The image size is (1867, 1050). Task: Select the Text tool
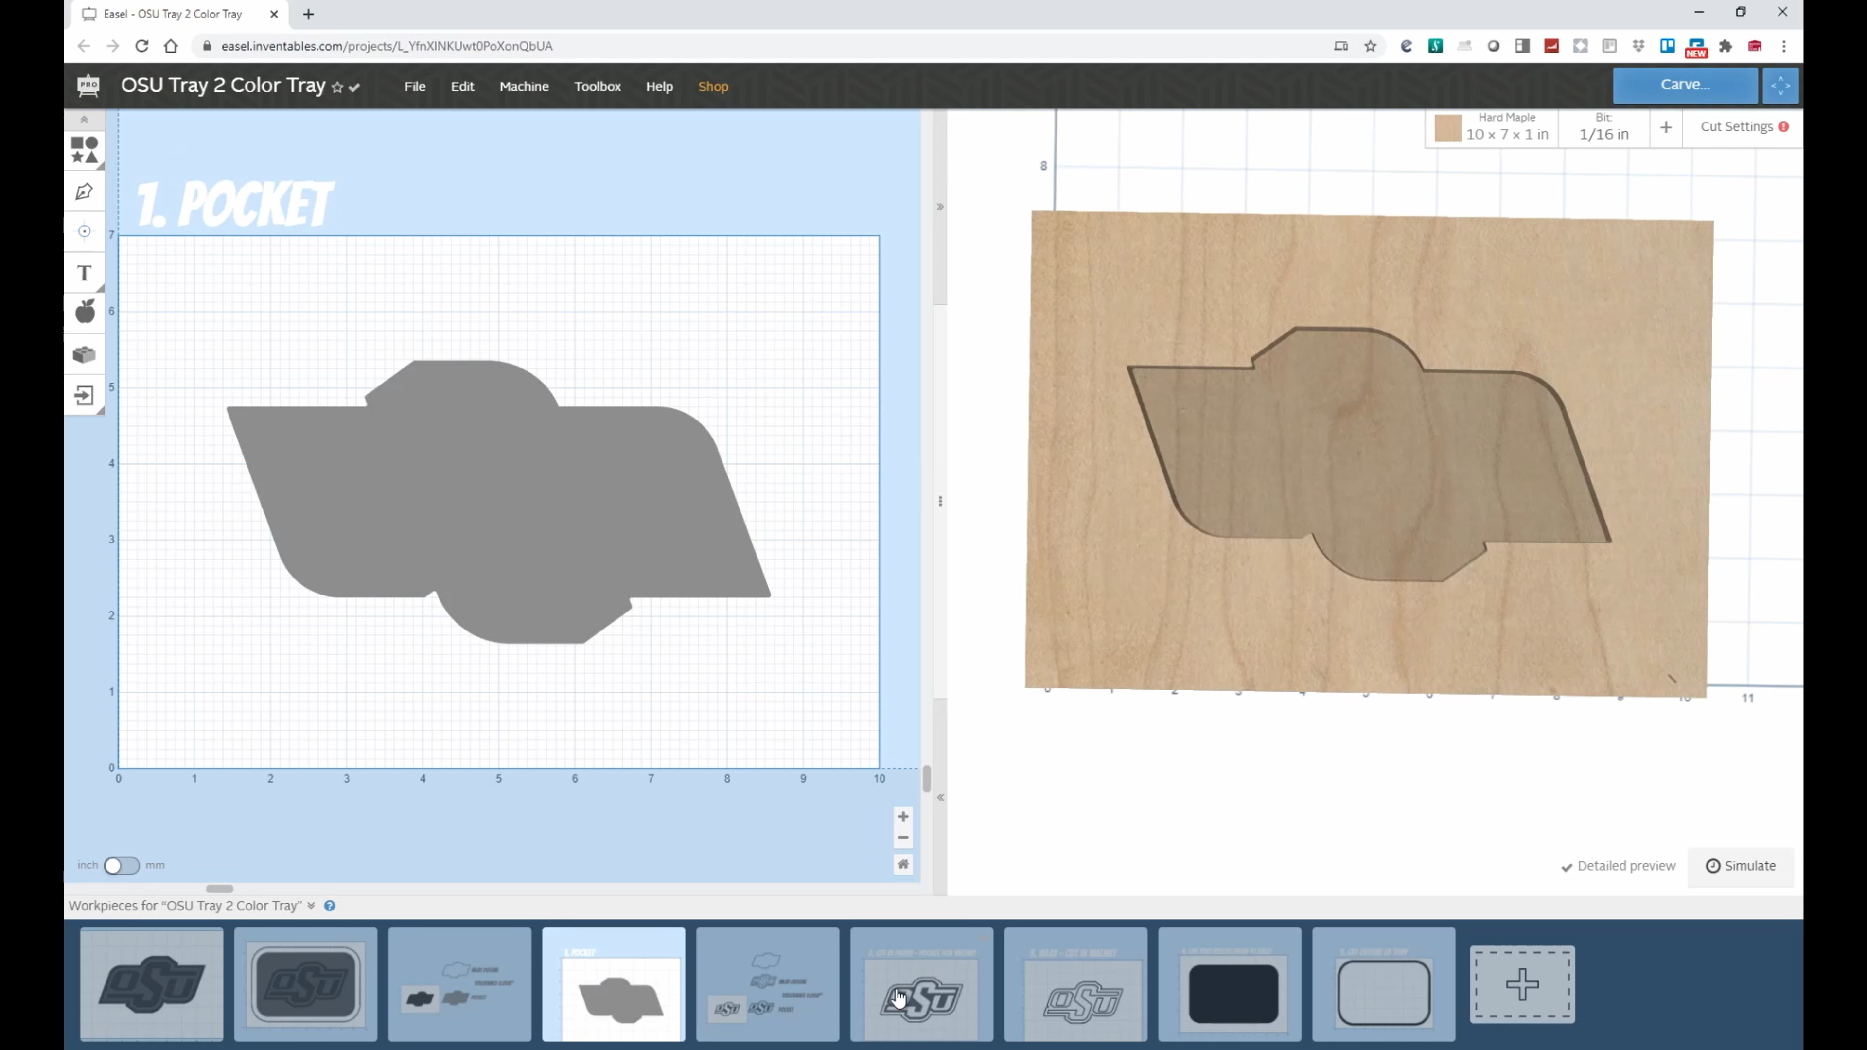pyautogui.click(x=84, y=273)
